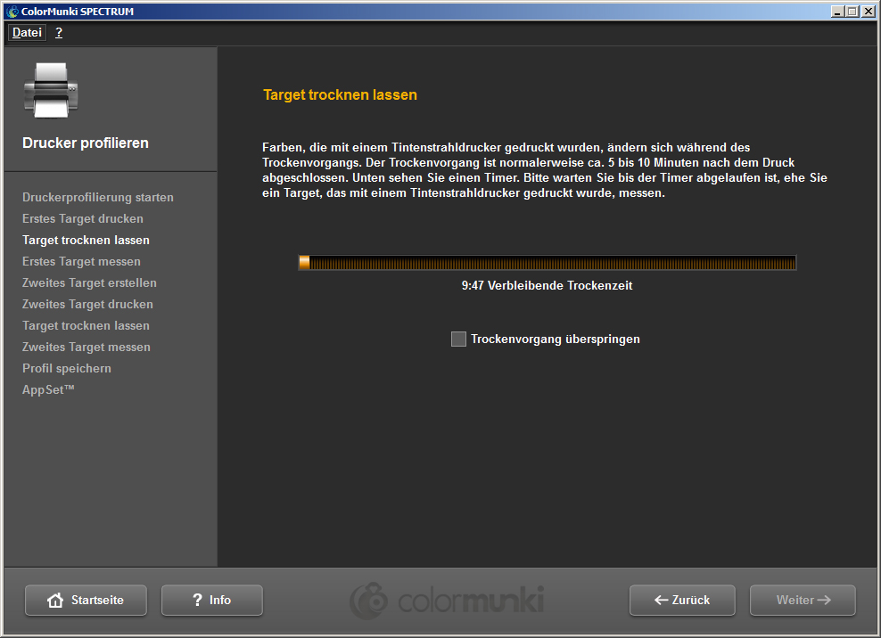
Task: Close the ColorMunki SPECTRUM window
Action: 869,12
